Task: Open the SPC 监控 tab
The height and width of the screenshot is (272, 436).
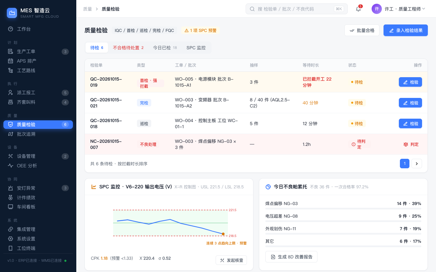Action: tap(196, 48)
